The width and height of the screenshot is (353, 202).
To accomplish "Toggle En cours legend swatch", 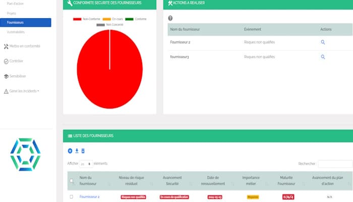I will [107, 19].
